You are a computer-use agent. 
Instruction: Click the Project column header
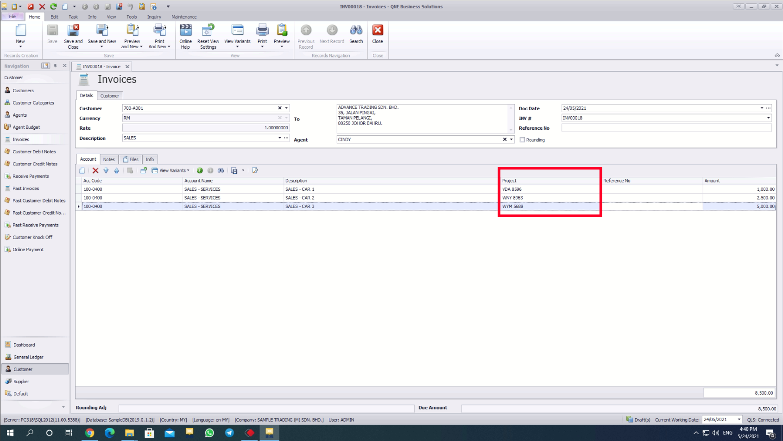550,181
